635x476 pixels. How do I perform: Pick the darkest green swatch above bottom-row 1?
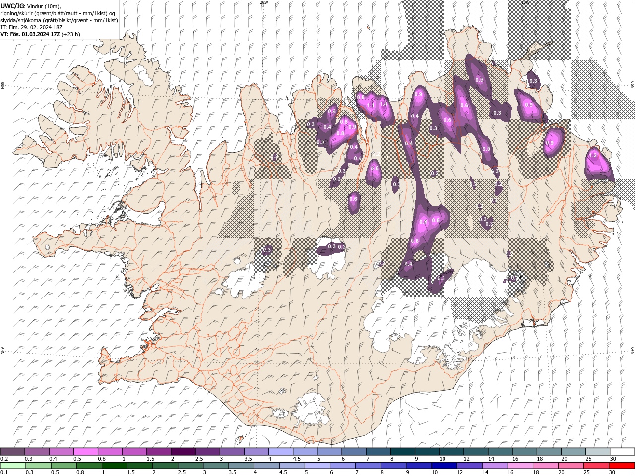pos(114,466)
